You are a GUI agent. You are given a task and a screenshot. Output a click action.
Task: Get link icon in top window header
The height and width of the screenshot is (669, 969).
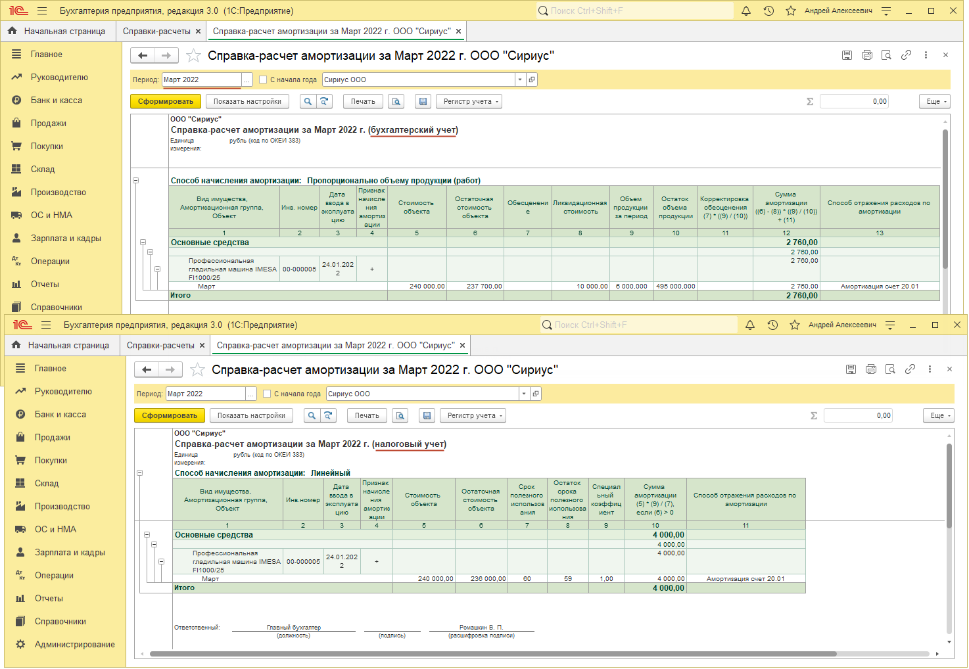point(906,55)
